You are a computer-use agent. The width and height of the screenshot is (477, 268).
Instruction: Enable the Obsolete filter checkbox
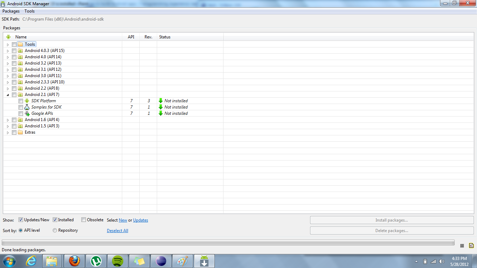83,220
